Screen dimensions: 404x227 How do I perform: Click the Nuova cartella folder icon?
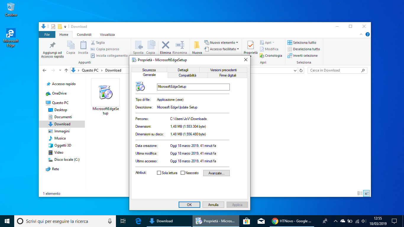[x=197, y=45]
